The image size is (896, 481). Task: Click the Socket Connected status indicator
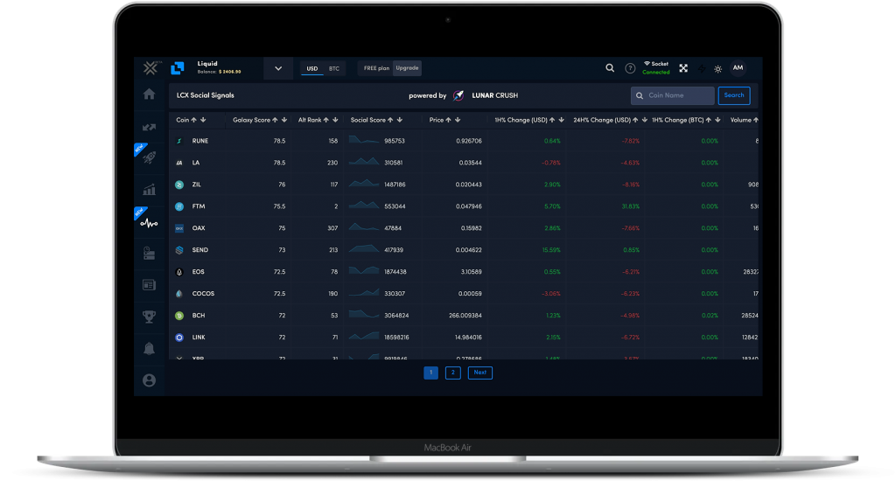(x=656, y=68)
